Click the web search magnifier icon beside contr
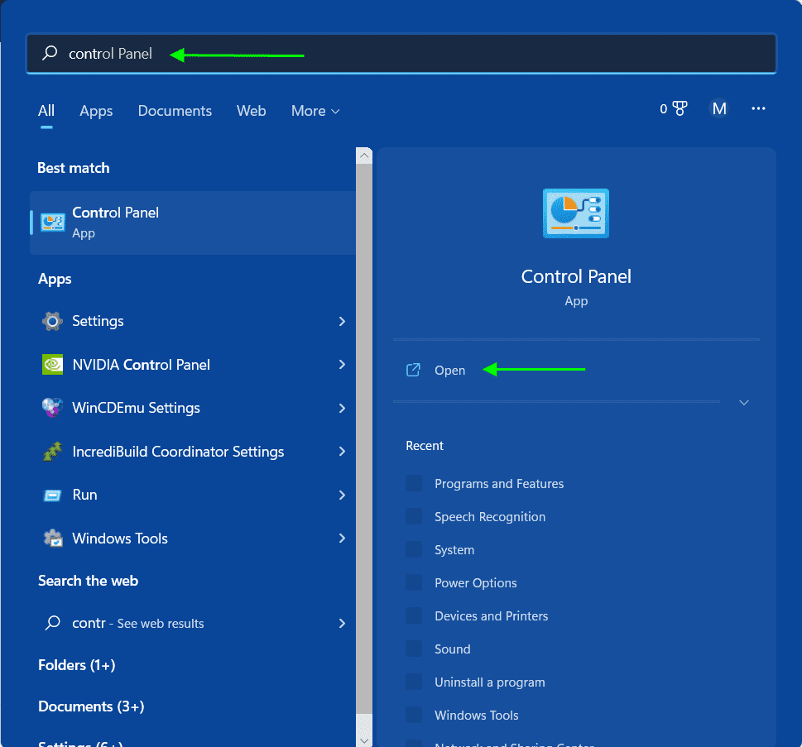The width and height of the screenshot is (802, 747). click(x=53, y=623)
